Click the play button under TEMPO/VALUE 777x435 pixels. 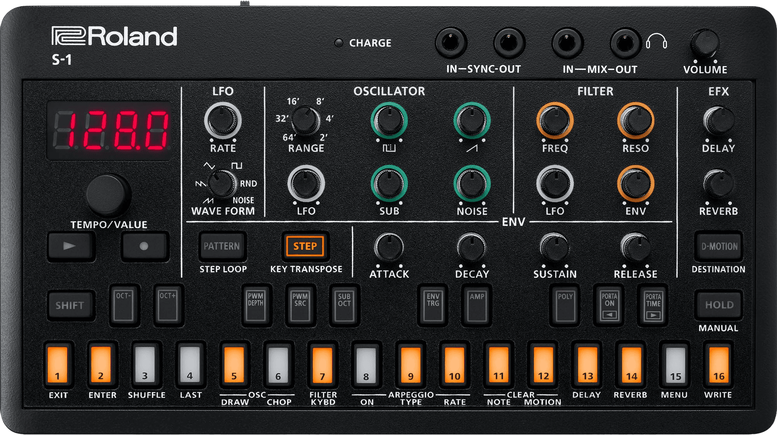(71, 246)
